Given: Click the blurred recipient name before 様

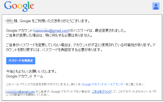Looking at the screenshot, I should click(9, 21).
